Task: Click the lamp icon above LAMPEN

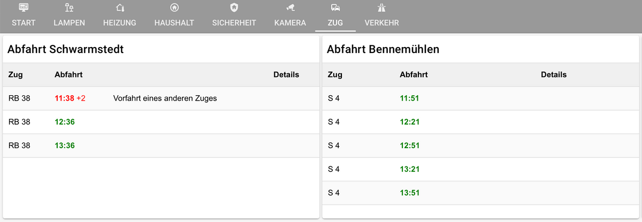Action: (x=70, y=7)
